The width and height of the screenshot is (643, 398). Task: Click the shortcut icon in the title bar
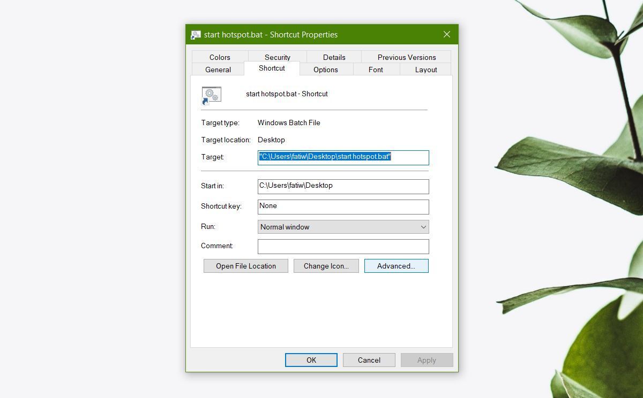(196, 34)
